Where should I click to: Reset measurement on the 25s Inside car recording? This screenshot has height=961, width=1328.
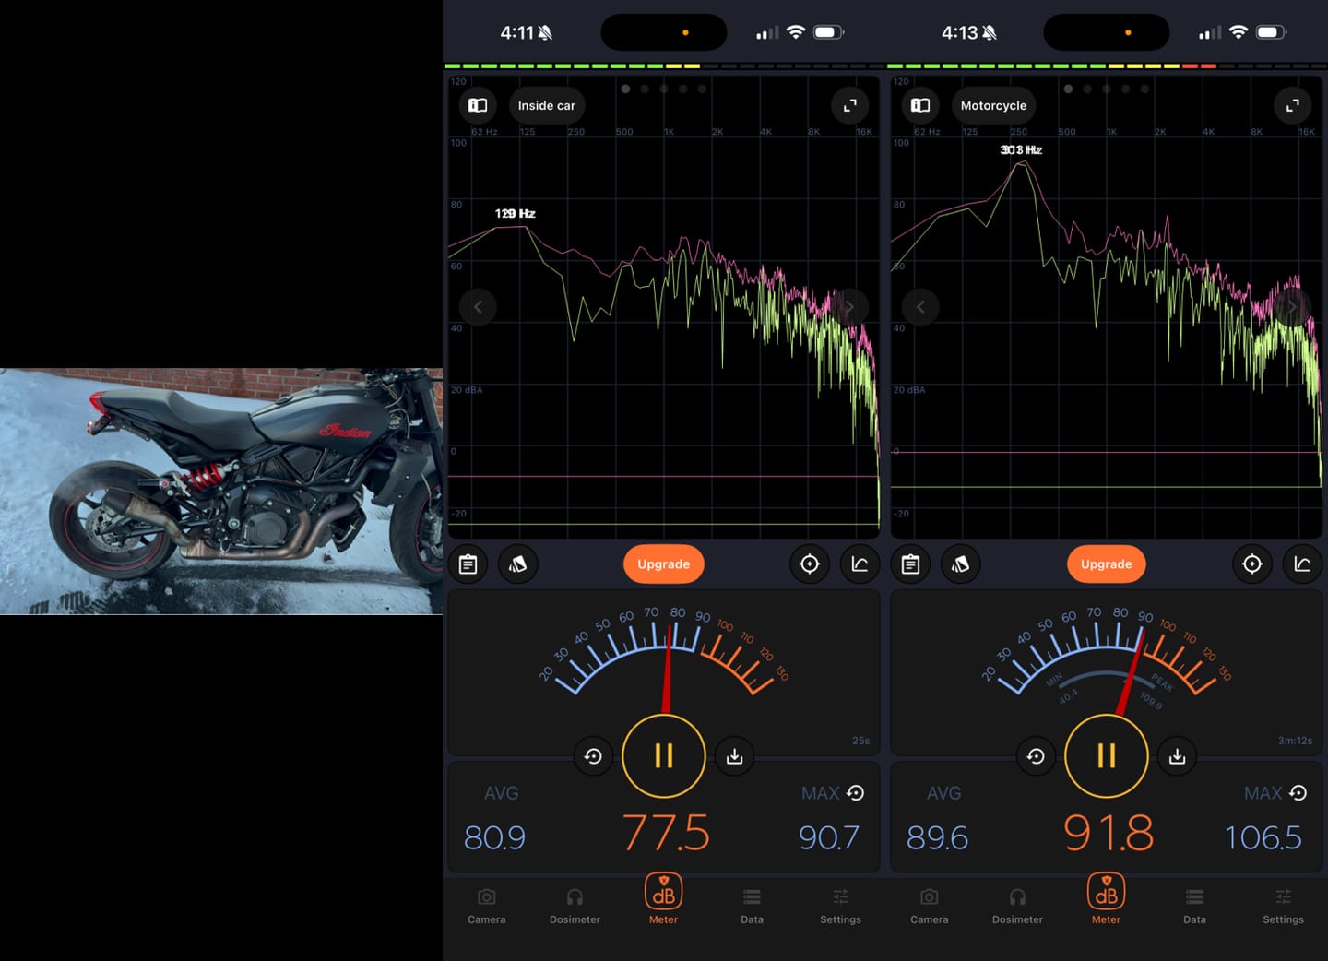593,756
